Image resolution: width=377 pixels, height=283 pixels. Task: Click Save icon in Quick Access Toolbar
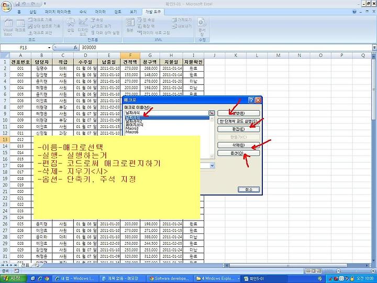tap(17, 4)
